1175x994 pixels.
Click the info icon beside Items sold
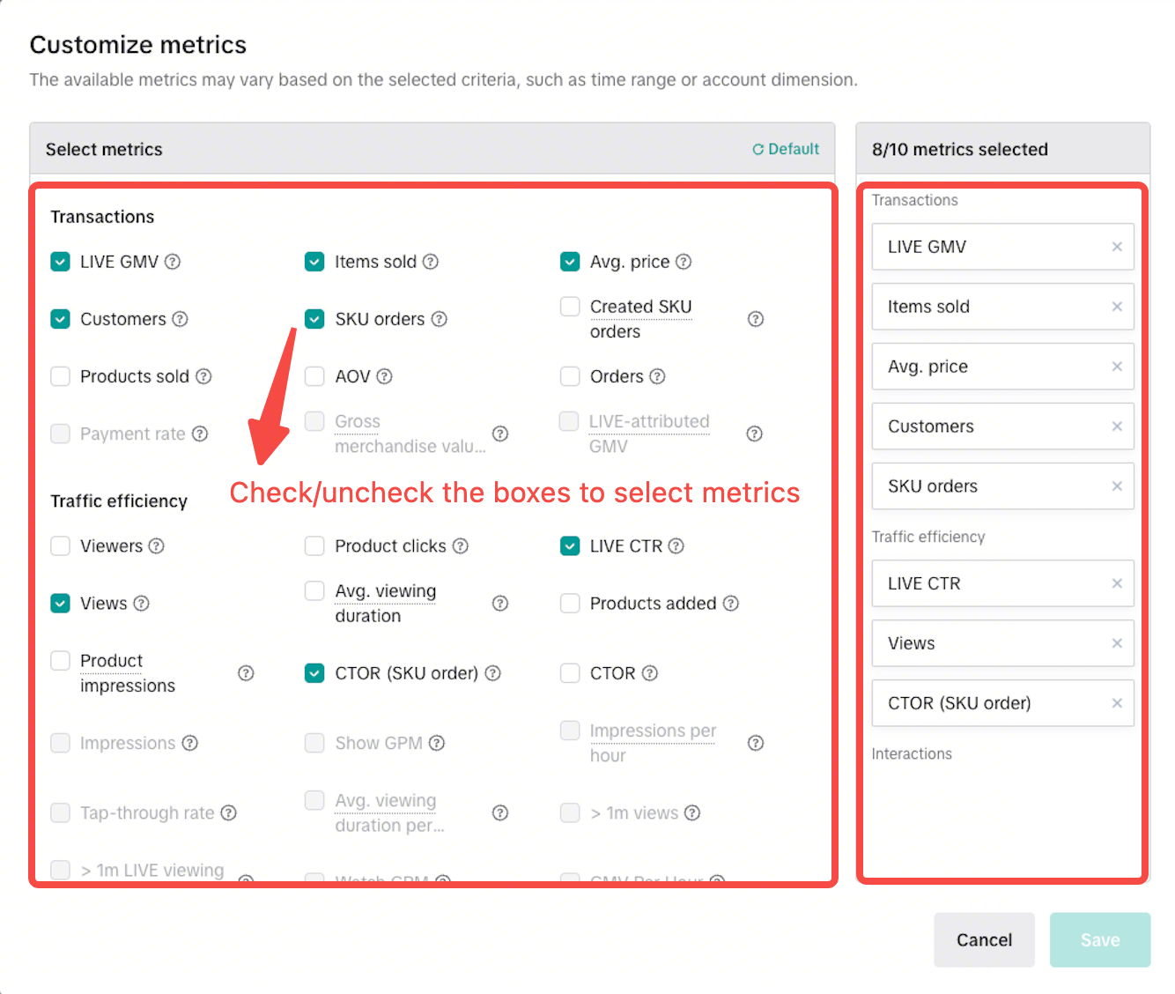point(431,262)
